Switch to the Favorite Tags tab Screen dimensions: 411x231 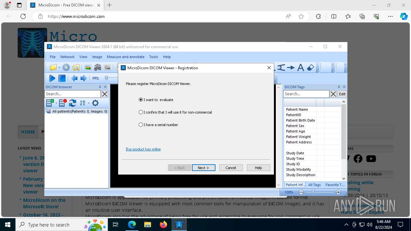335,185
